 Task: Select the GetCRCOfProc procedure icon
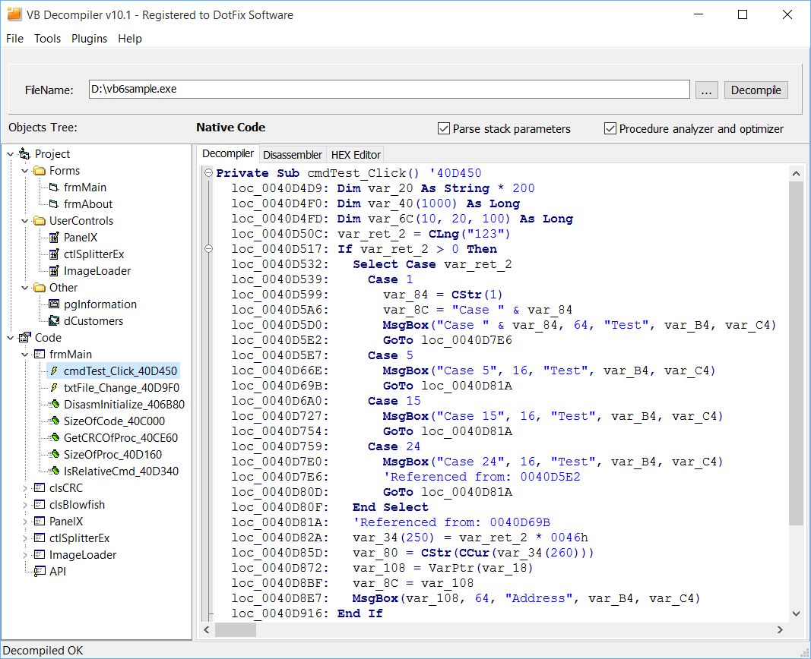(x=54, y=438)
